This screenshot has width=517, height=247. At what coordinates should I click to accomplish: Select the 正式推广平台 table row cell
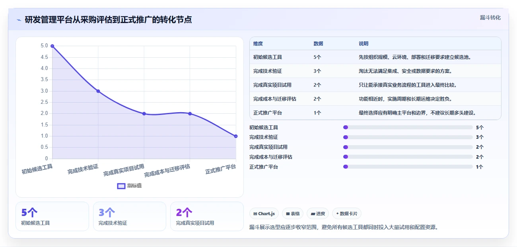click(x=268, y=113)
